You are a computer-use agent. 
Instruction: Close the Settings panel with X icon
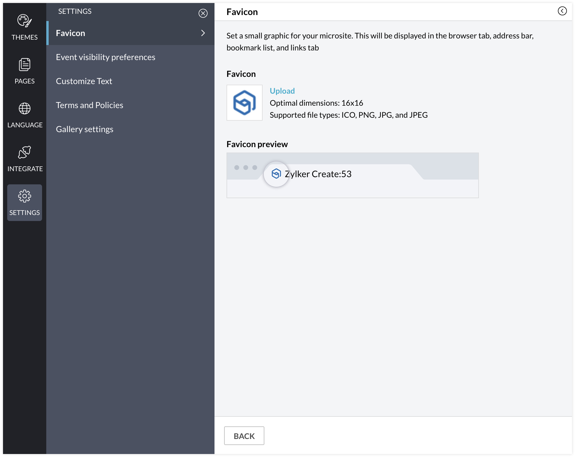coord(203,13)
